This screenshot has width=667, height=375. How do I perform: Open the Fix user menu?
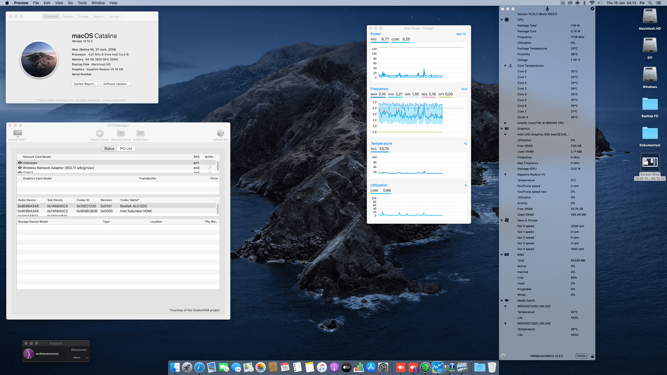point(642,3)
